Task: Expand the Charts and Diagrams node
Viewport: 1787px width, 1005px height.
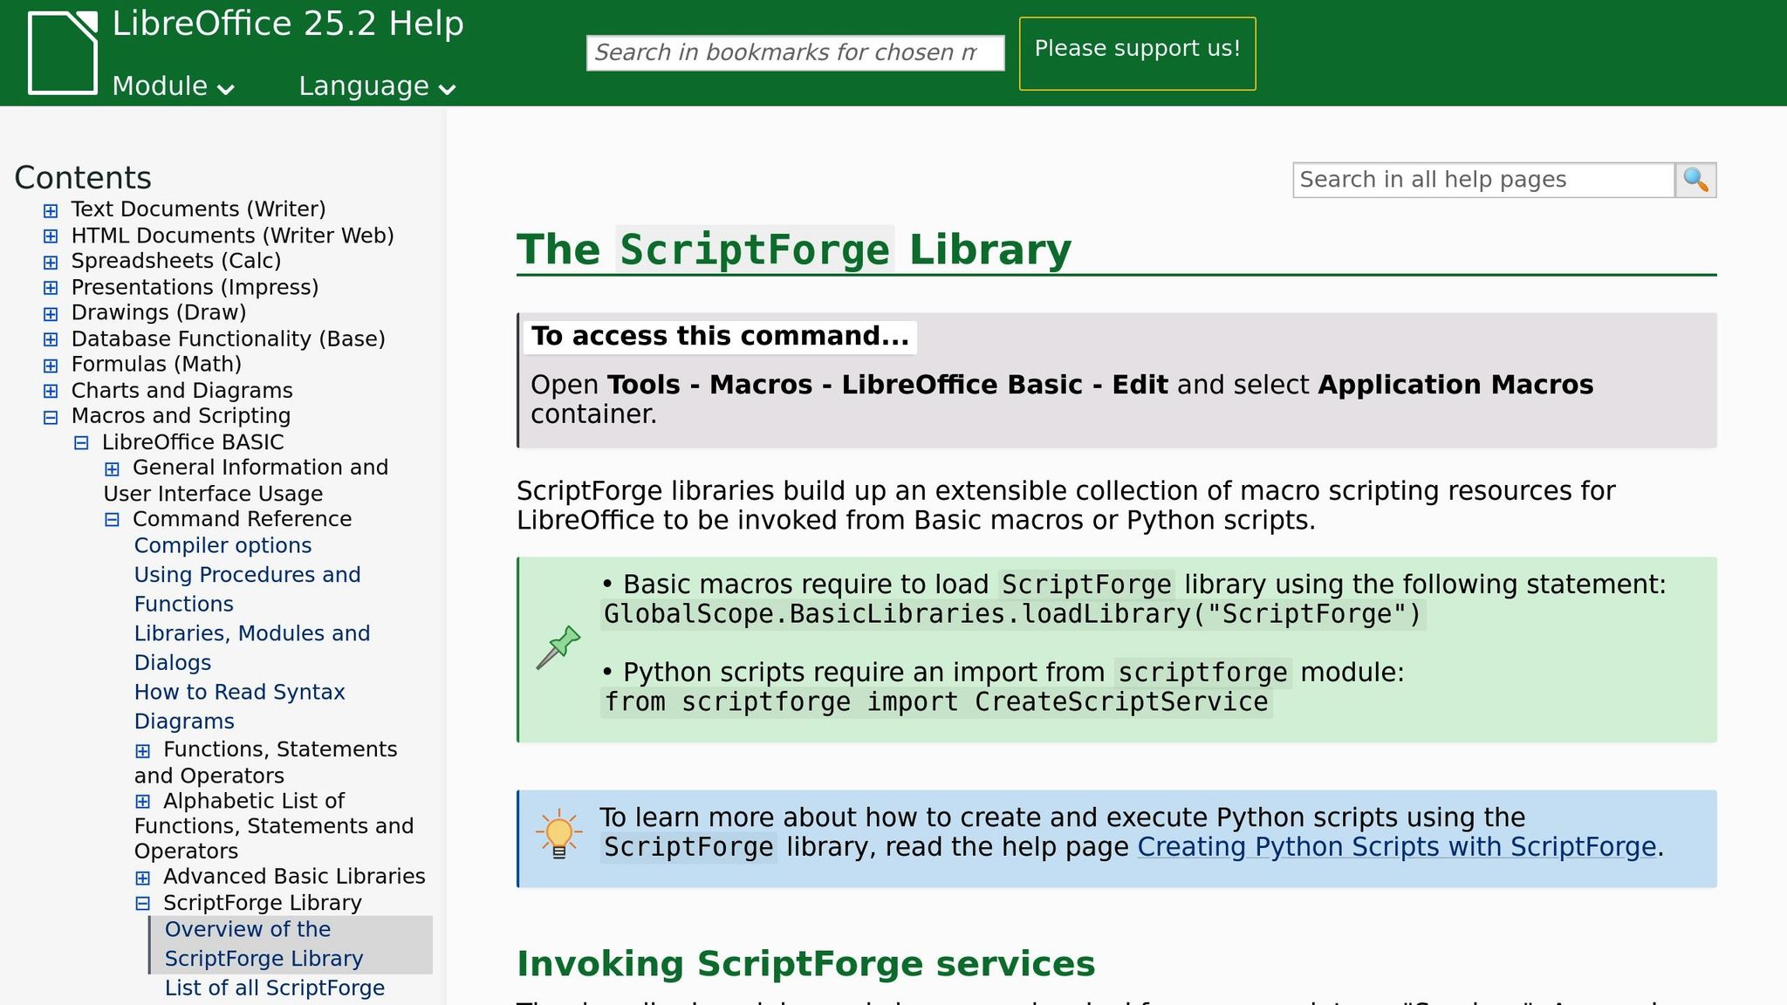Action: click(x=51, y=391)
